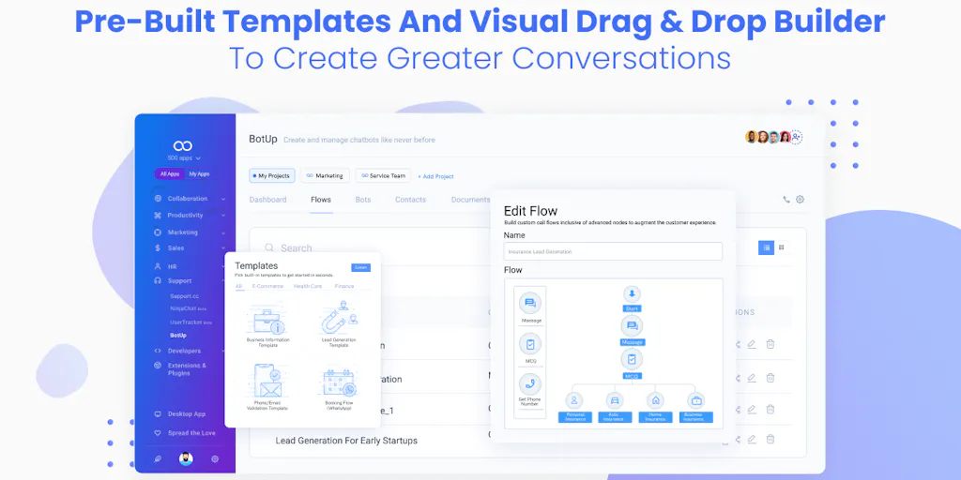
Task: Open the phone call icon near settings
Action: click(x=786, y=200)
